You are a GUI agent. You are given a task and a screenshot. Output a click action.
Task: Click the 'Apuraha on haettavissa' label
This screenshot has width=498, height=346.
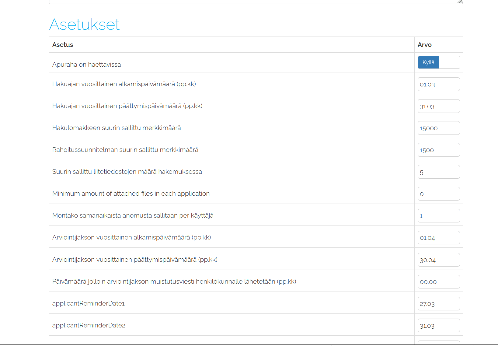point(86,65)
